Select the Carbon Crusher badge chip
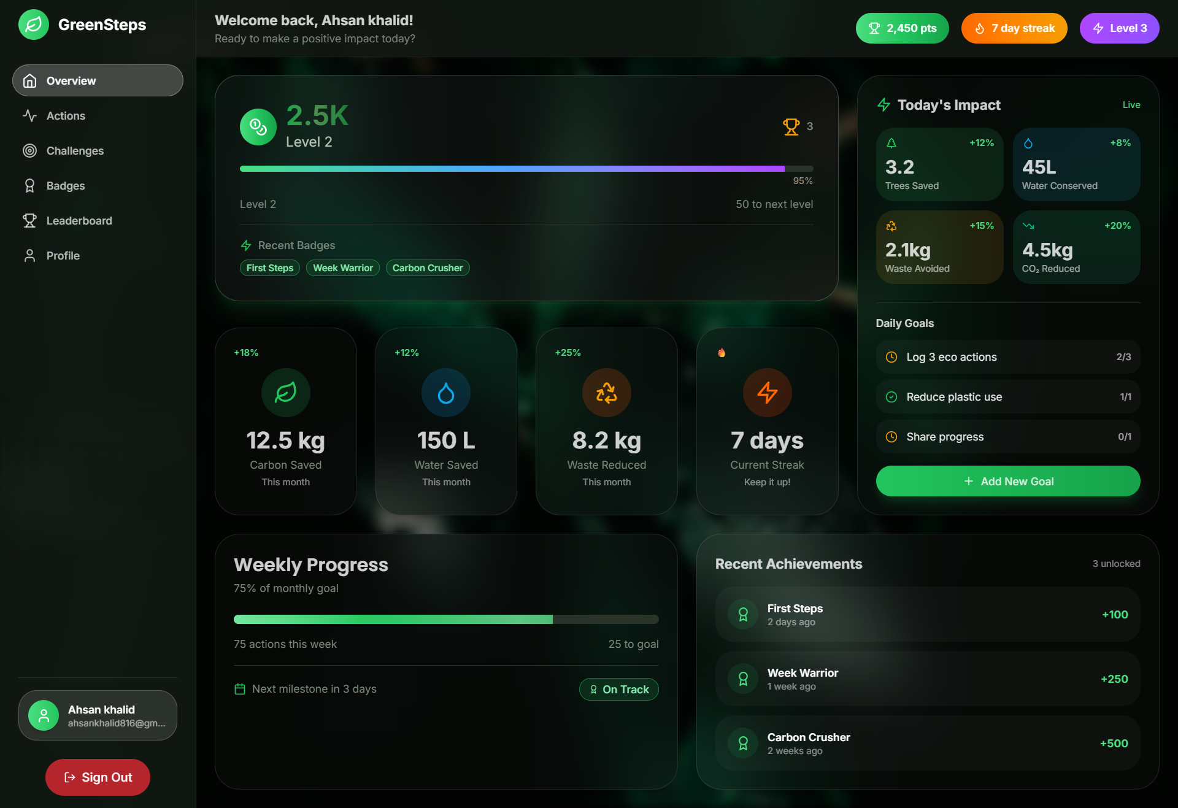The height and width of the screenshot is (808, 1178). (428, 268)
